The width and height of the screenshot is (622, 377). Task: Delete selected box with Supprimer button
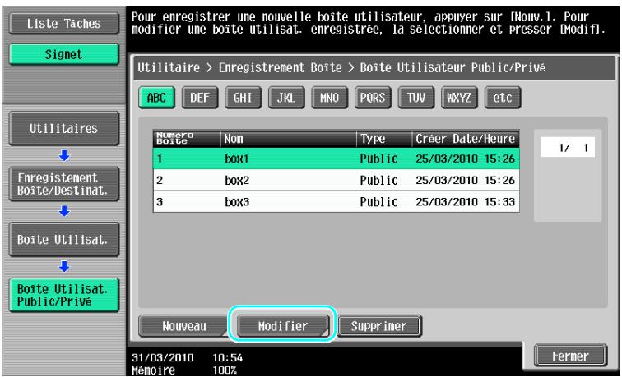378,326
